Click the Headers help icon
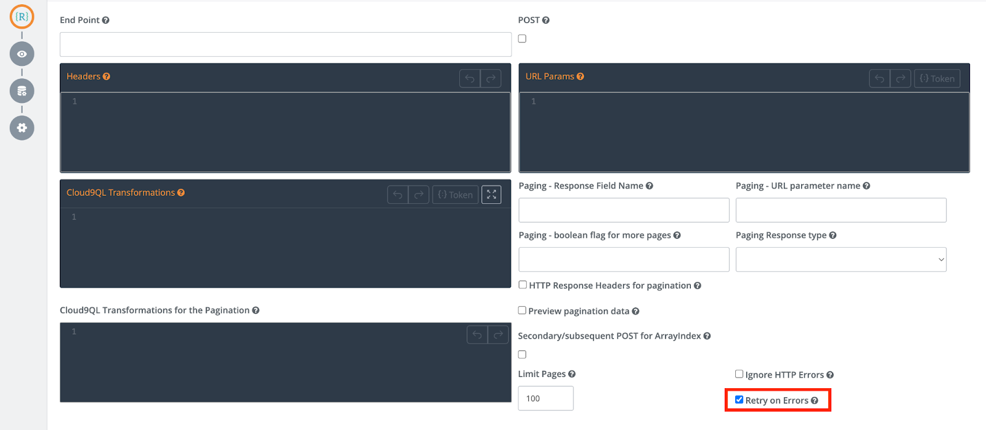 pyautogui.click(x=107, y=76)
